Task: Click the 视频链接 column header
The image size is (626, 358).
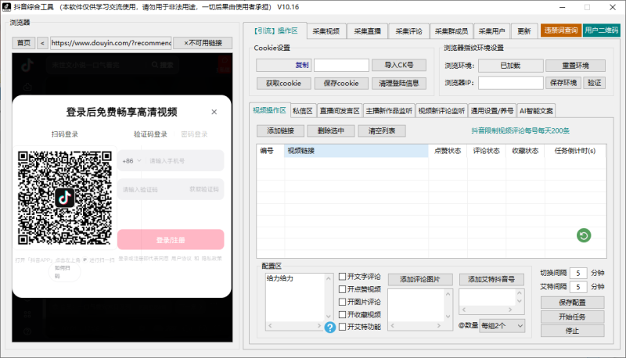Action: click(356, 151)
